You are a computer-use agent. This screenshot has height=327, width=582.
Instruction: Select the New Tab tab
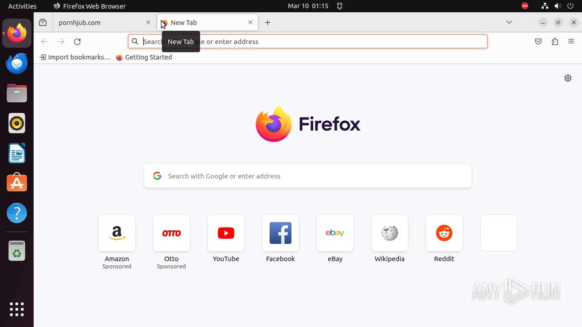coord(208,23)
